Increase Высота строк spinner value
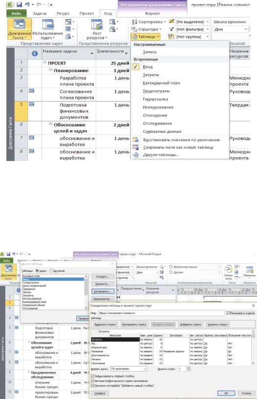This screenshot has height=399, width=257. [x=189, y=368]
